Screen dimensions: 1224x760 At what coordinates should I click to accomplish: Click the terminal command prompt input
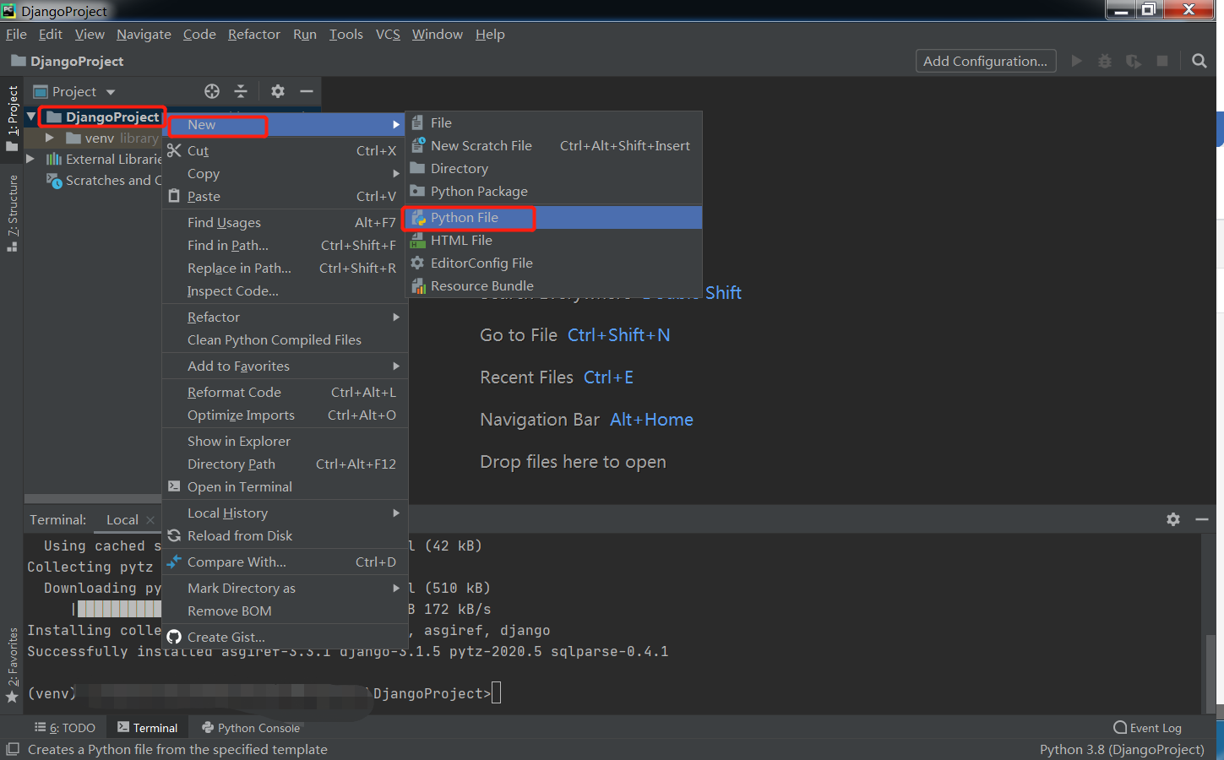[x=496, y=693]
